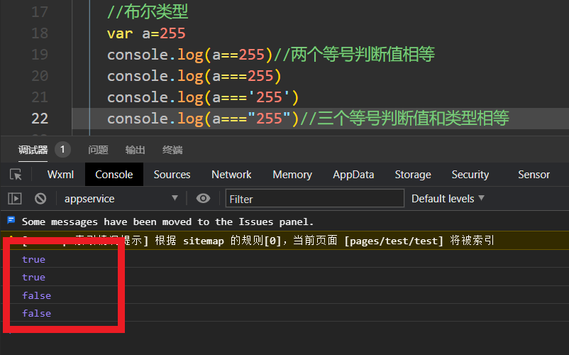Switch to the 问题 panel tab

click(98, 150)
